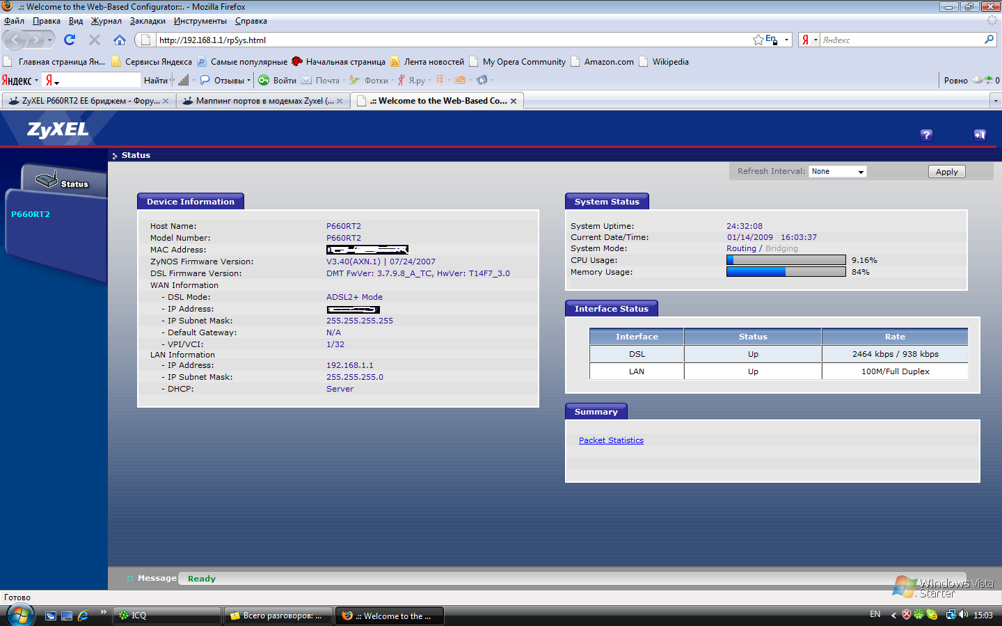1002x626 pixels.
Task: Go to the browser Home page icon
Action: click(x=120, y=40)
